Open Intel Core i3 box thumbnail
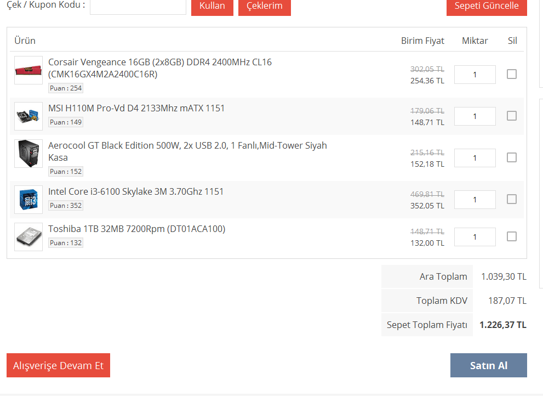 click(x=28, y=200)
